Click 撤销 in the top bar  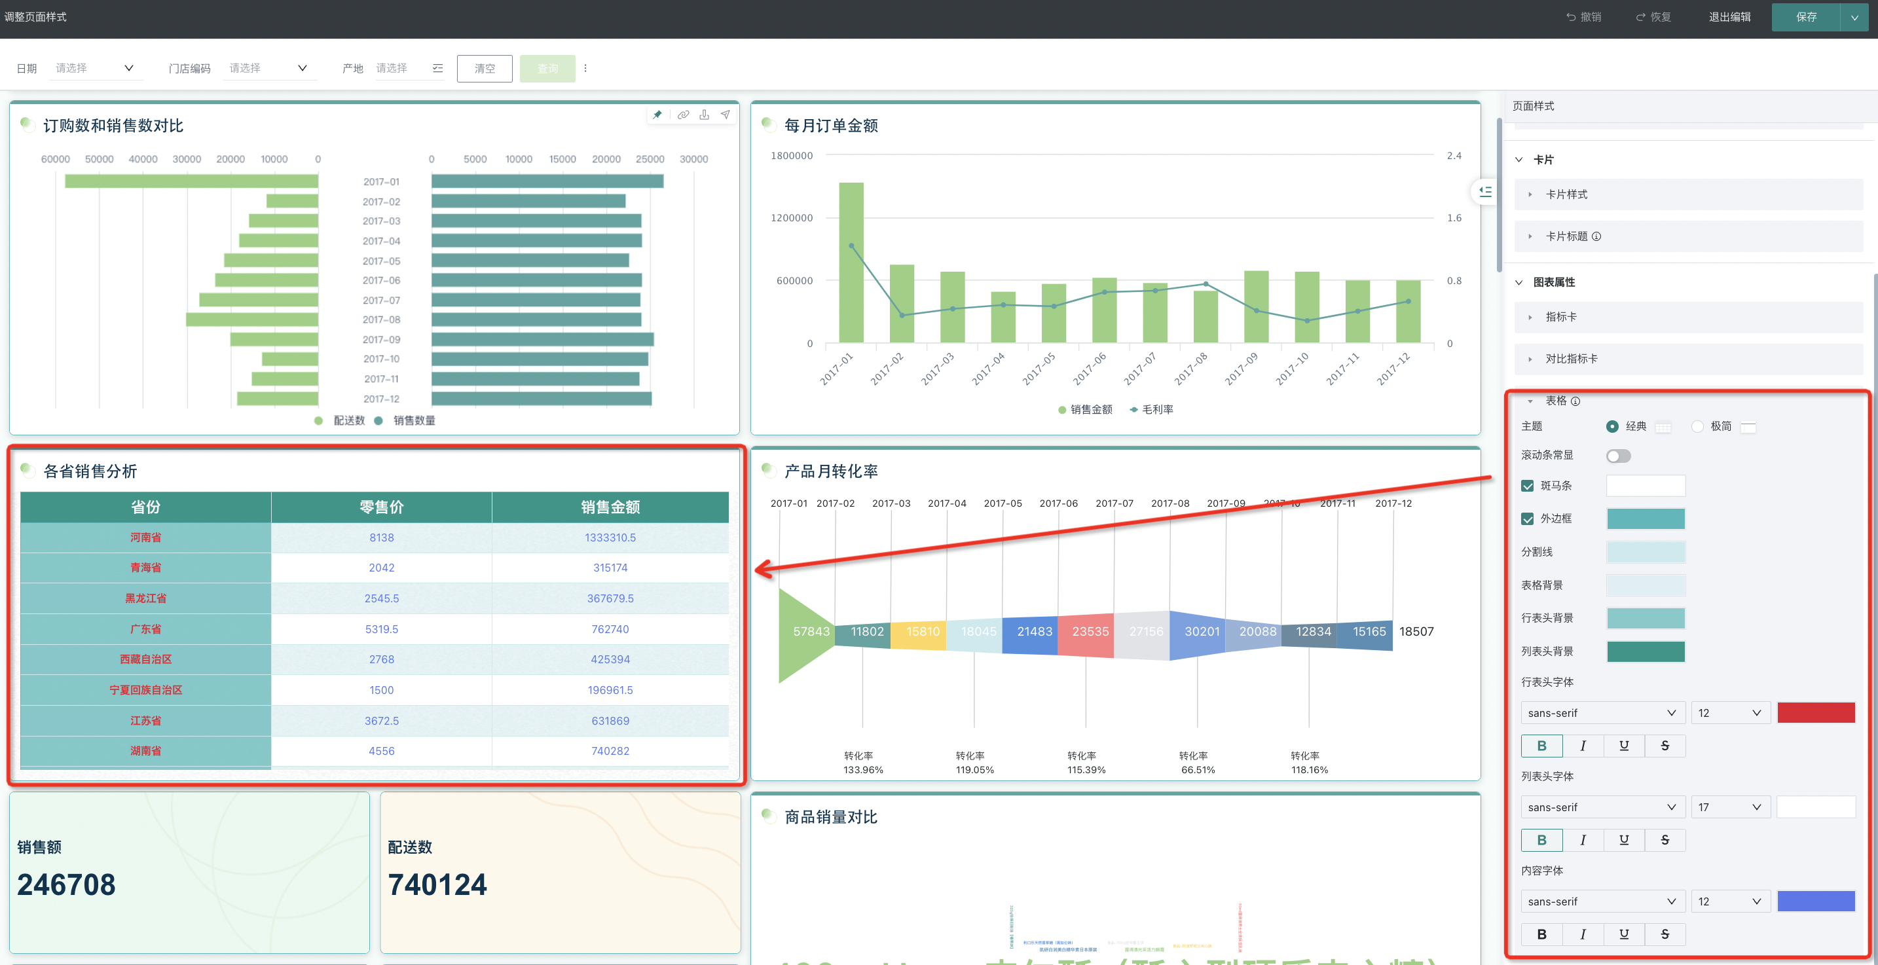tap(1583, 17)
